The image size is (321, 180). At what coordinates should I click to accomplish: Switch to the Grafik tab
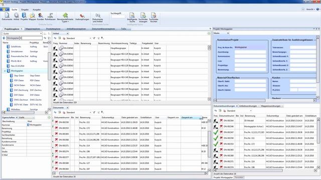coord(22,117)
